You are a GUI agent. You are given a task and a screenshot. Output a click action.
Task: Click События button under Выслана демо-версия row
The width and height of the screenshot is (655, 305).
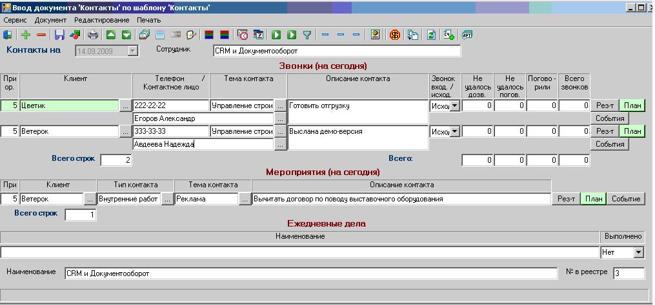[x=610, y=144]
